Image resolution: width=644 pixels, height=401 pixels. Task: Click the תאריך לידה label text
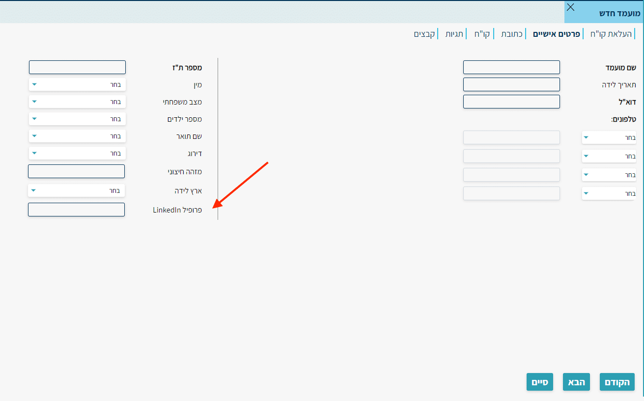click(619, 85)
